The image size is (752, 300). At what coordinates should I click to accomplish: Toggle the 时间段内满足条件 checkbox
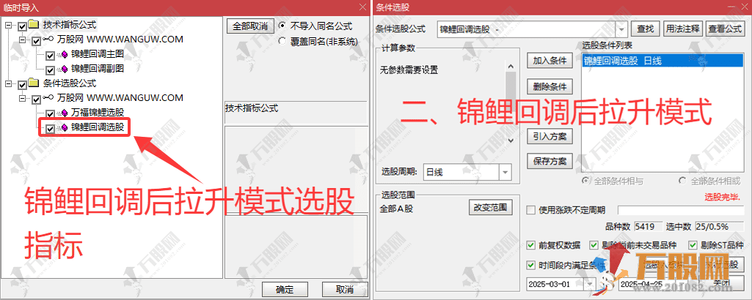coord(531,265)
